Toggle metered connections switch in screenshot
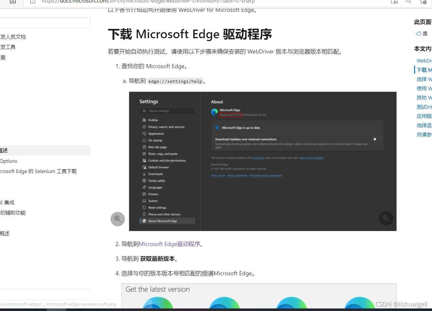 377,139
